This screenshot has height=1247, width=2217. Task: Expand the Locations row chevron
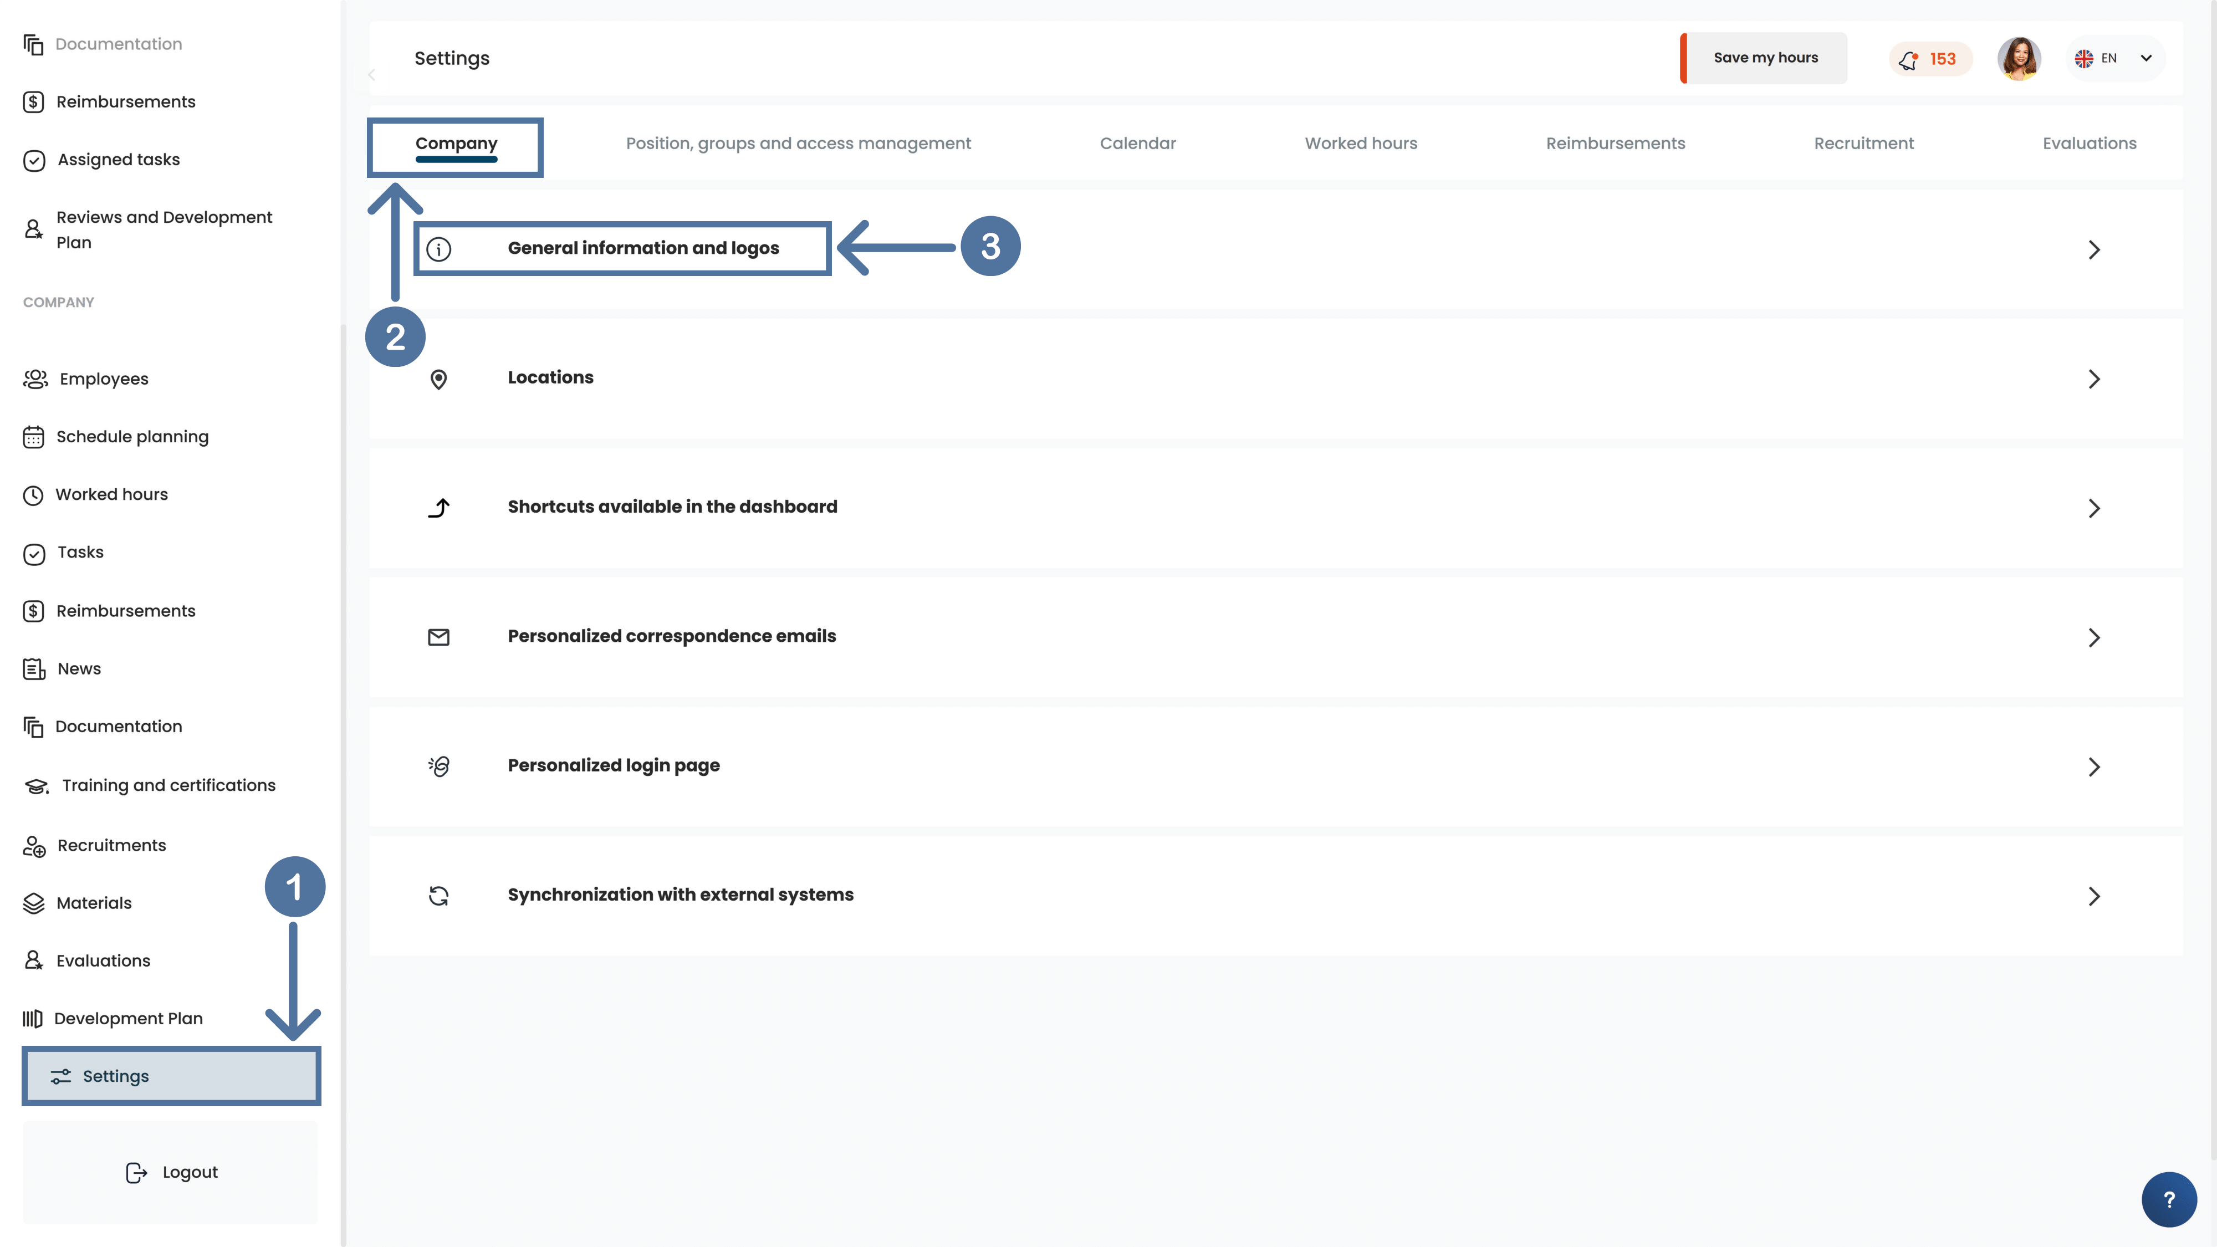coord(2094,380)
